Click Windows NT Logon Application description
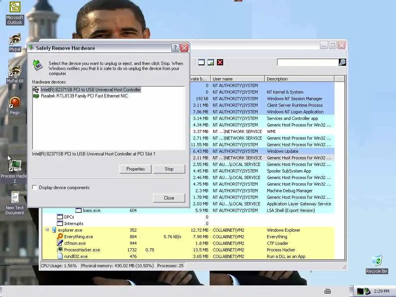396x297 pixels. tap(295, 112)
